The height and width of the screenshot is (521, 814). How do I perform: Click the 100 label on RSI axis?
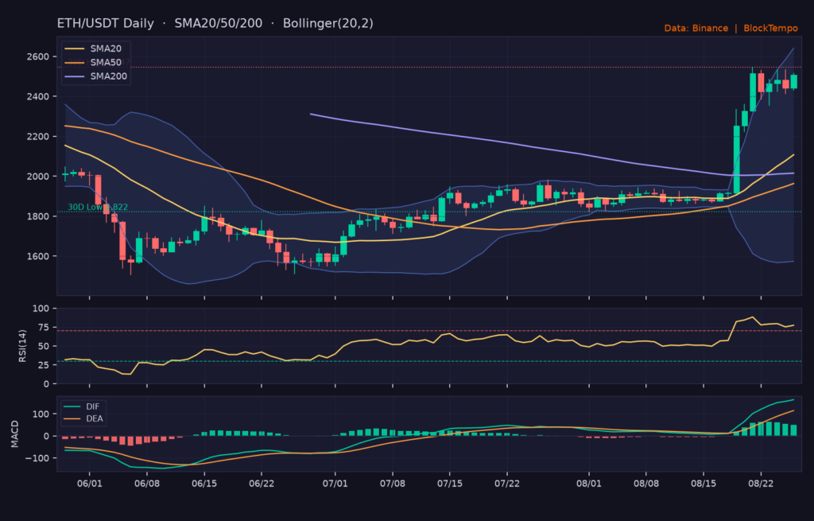41,309
